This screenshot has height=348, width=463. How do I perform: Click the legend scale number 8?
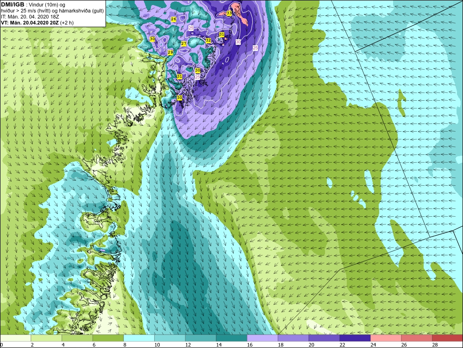pyautogui.click(x=125, y=345)
